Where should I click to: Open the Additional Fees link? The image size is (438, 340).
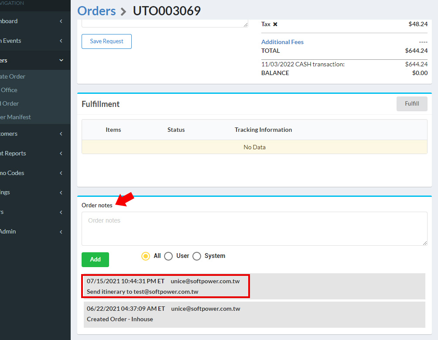click(x=282, y=42)
